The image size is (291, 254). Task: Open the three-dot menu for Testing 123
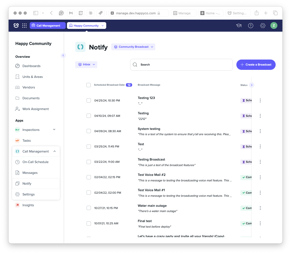coord(260,100)
